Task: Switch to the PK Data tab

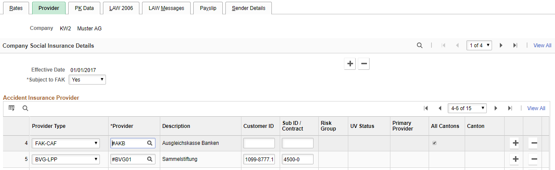Action: coord(84,8)
